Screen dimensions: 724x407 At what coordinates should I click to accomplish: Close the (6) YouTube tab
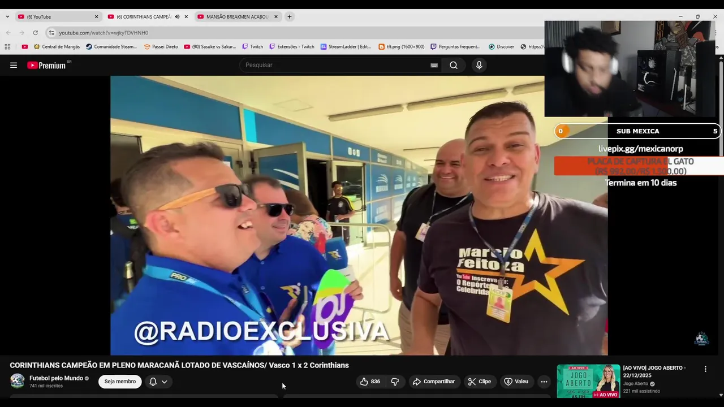point(96,16)
